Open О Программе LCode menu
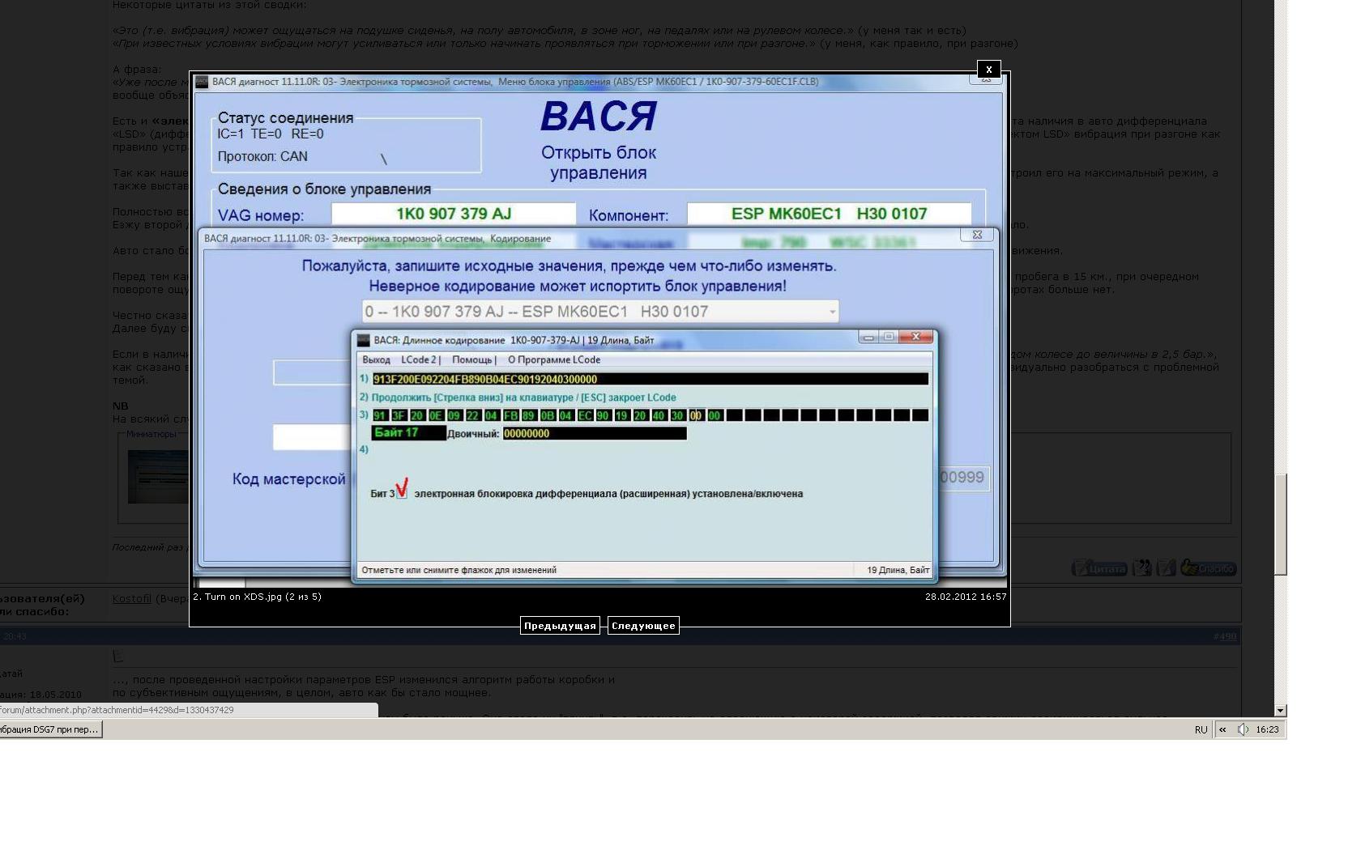 pos(554,359)
